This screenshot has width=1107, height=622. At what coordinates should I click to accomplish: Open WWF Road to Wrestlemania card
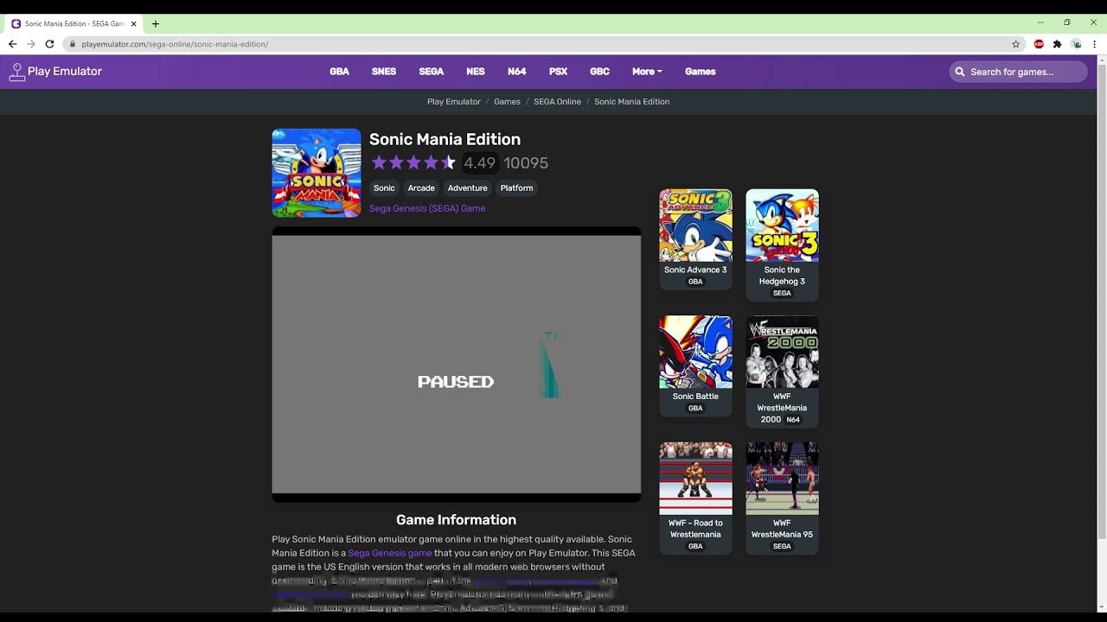(695, 498)
